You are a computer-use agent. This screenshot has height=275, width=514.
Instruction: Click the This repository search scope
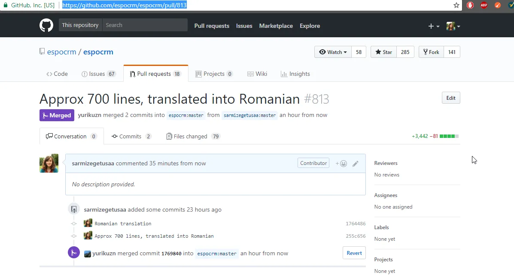(x=80, y=25)
